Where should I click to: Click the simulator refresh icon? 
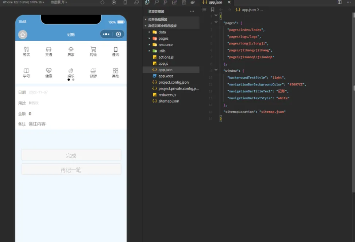pyautogui.click(x=102, y=3)
